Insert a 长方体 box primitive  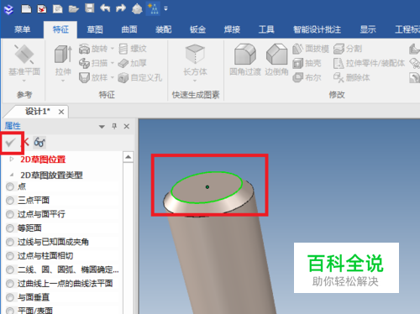tap(195, 60)
